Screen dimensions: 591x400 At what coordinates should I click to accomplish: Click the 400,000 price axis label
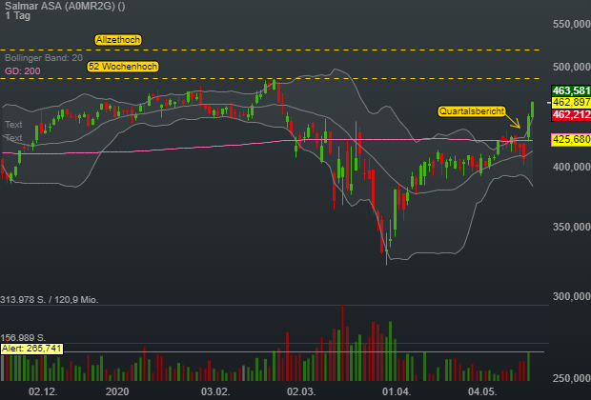572,167
